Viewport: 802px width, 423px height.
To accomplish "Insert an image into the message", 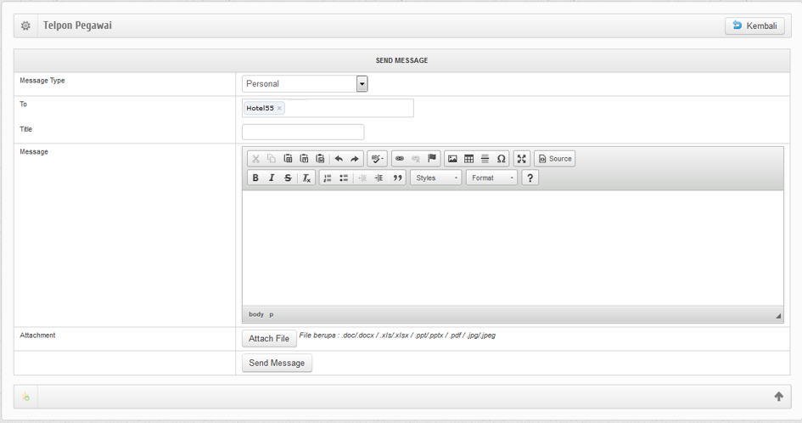I will click(452, 159).
